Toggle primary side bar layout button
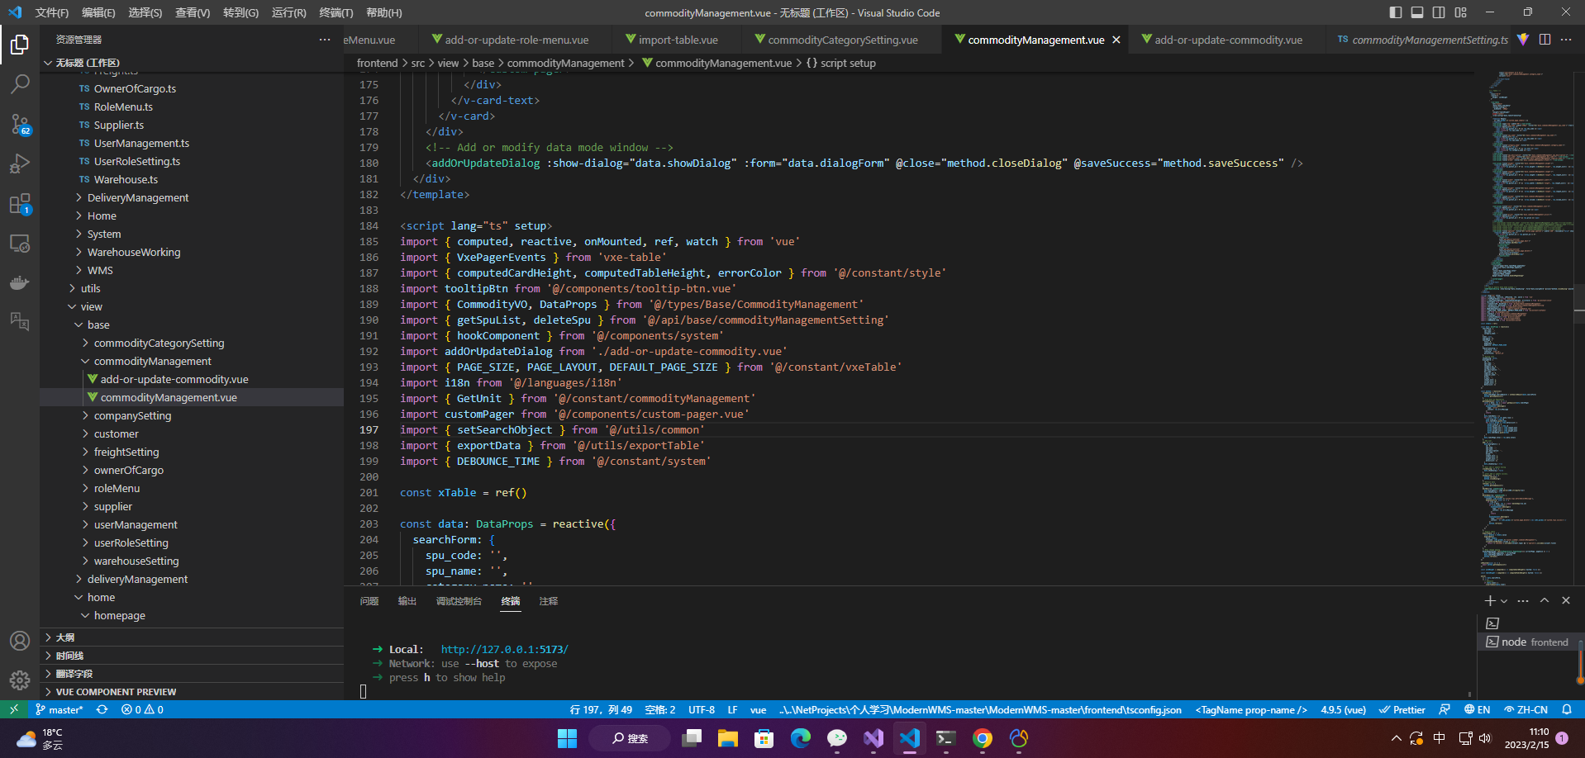The image size is (1585, 758). 1396,12
